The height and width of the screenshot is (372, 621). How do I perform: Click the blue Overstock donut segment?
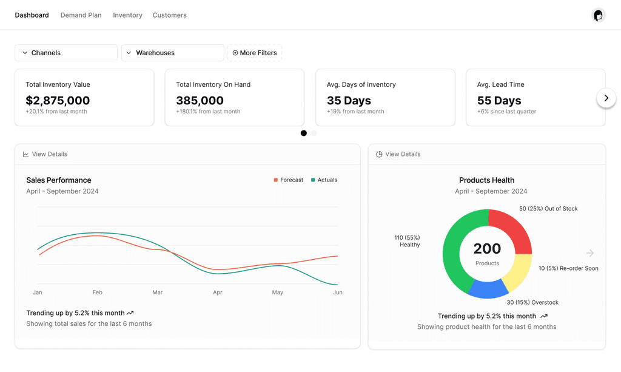pyautogui.click(x=488, y=289)
